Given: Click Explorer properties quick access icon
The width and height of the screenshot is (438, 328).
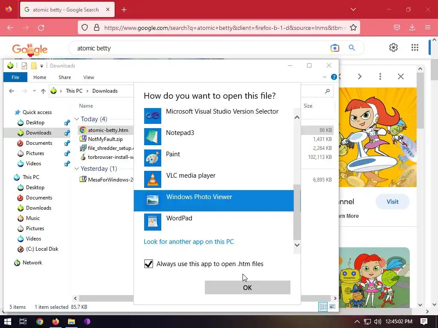Looking at the screenshot, I should 24,66.
